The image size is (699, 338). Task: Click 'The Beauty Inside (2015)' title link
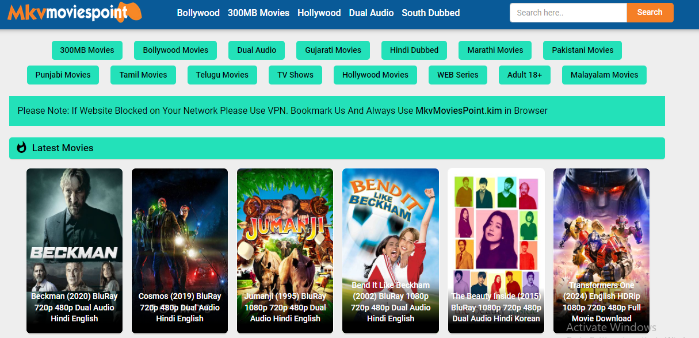tap(496, 308)
